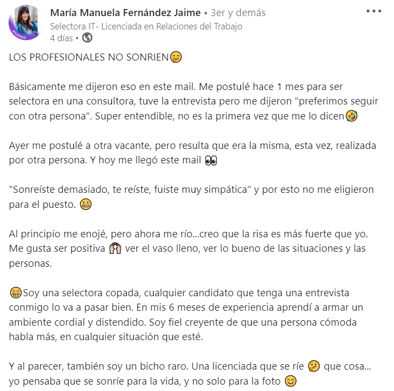Viewport: 394px width, 391px height.
Task: Open the post options three-dot menu
Action: click(x=374, y=11)
